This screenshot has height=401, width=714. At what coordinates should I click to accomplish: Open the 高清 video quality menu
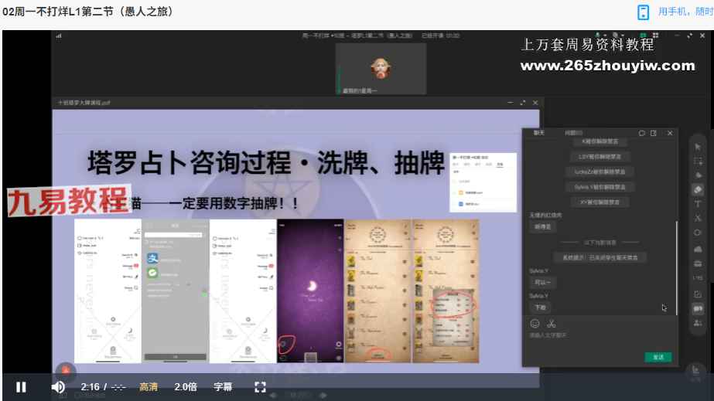[x=149, y=387]
